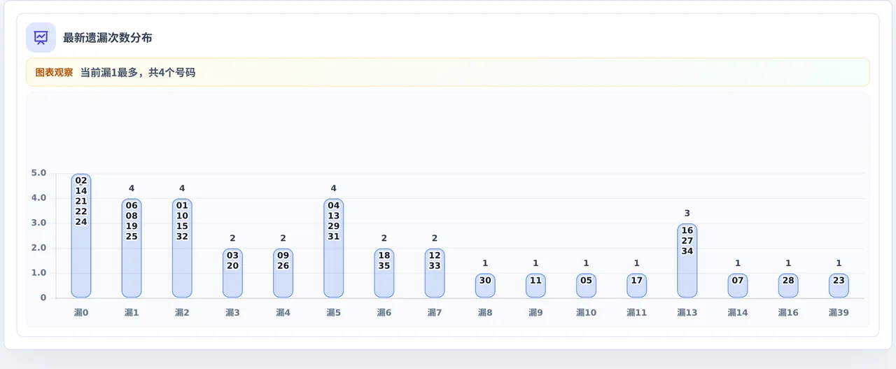Click the chart presentation icon beside the title
Viewport: 896px width, 369px height.
click(x=41, y=38)
